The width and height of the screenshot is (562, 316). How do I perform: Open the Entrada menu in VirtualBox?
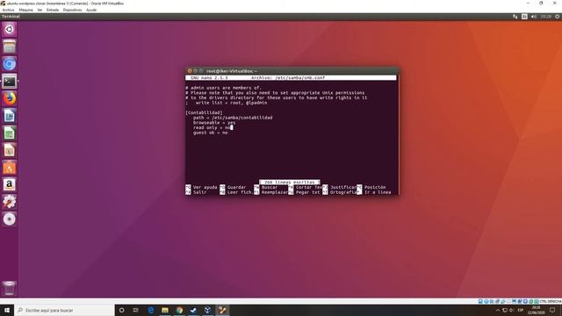pyautogui.click(x=53, y=10)
